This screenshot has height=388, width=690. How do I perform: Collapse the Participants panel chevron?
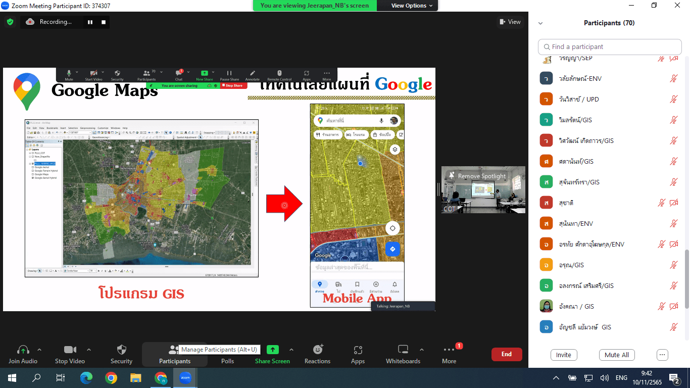pos(540,23)
